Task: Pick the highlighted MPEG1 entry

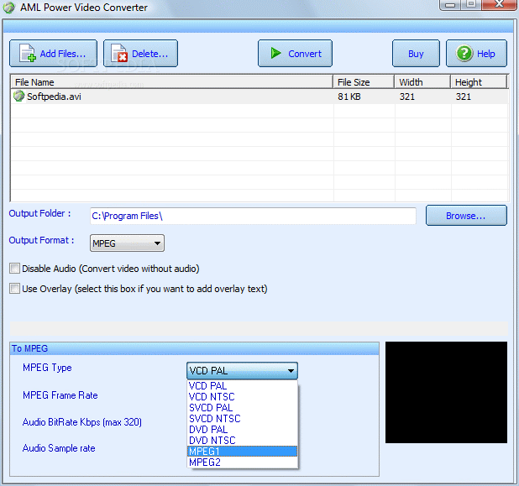Action: coord(243,452)
